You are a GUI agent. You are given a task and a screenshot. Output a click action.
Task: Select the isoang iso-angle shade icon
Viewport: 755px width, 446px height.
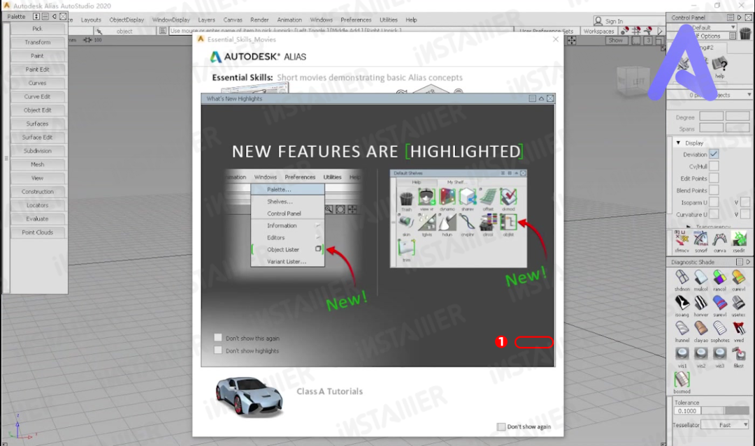click(682, 303)
